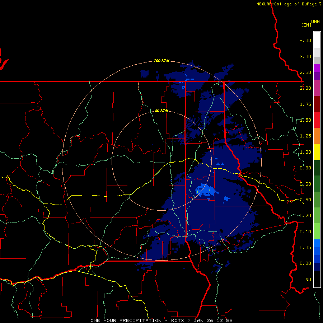Click the 1.25 legend value

(x=305, y=136)
